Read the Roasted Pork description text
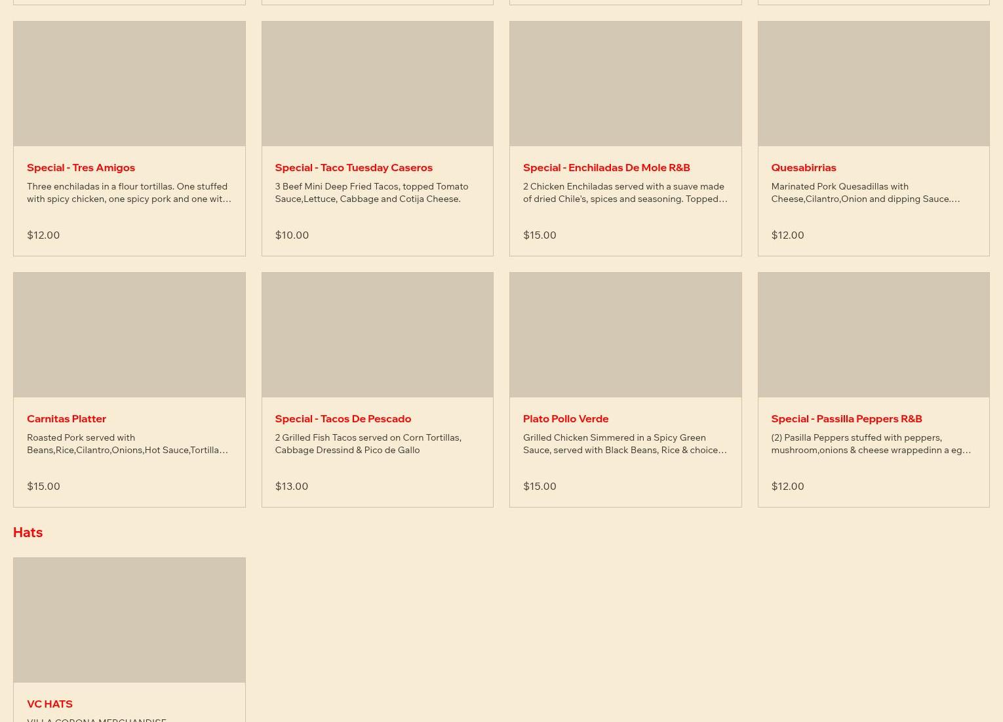1003x722 pixels. pos(128,443)
